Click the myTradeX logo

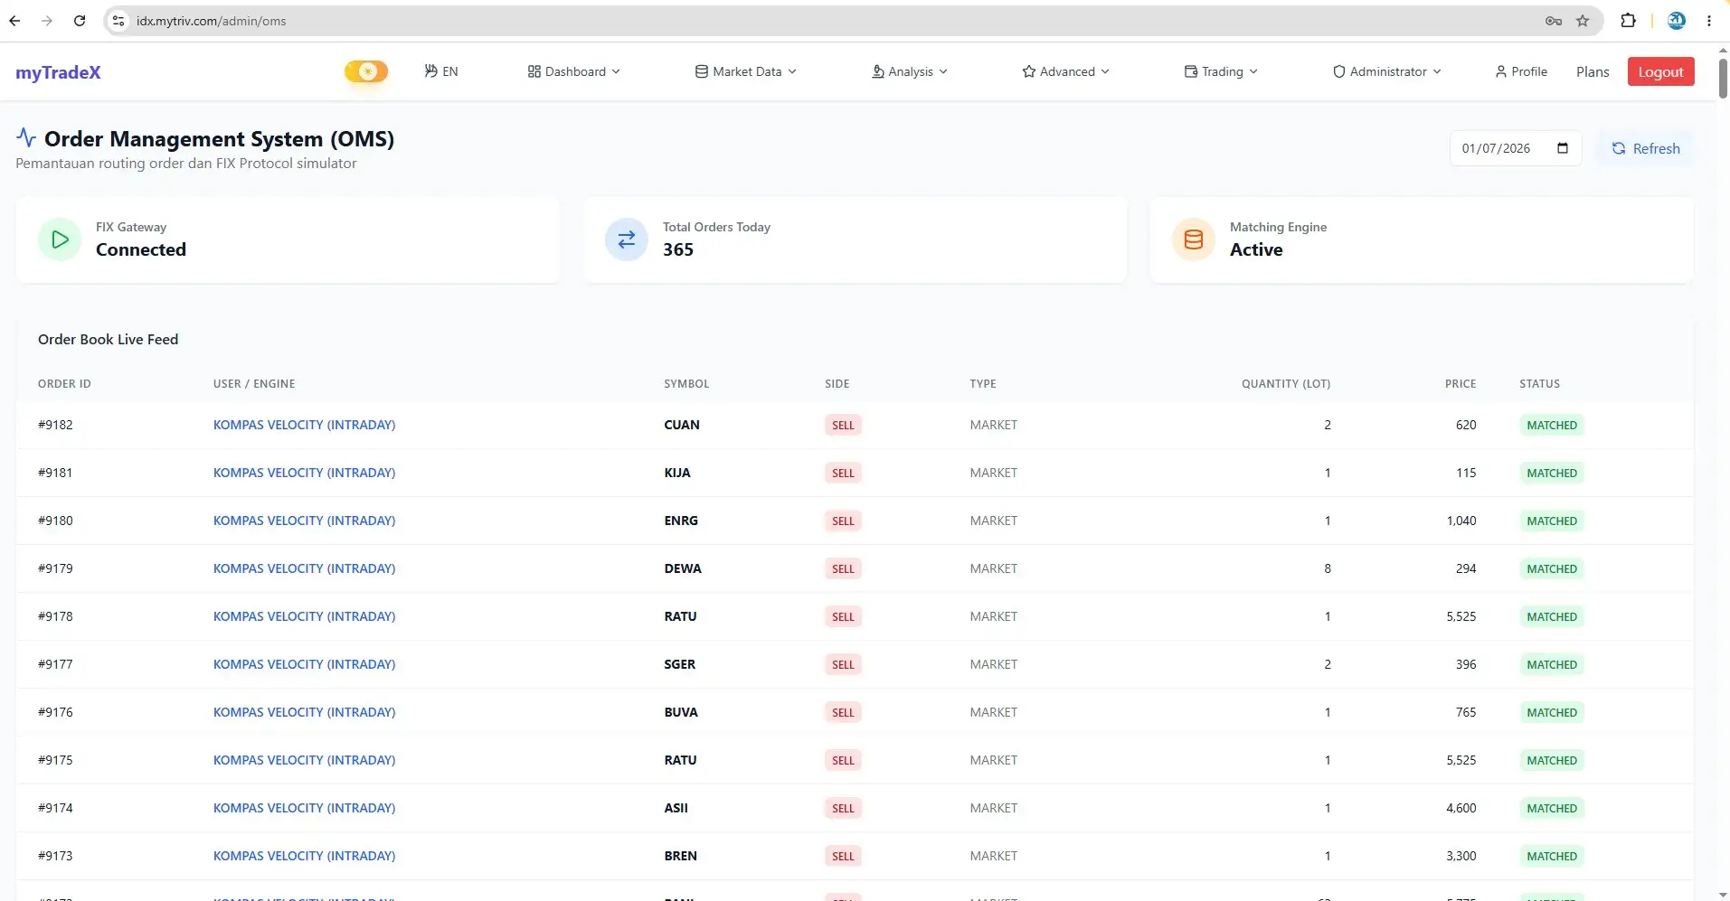[x=58, y=72]
